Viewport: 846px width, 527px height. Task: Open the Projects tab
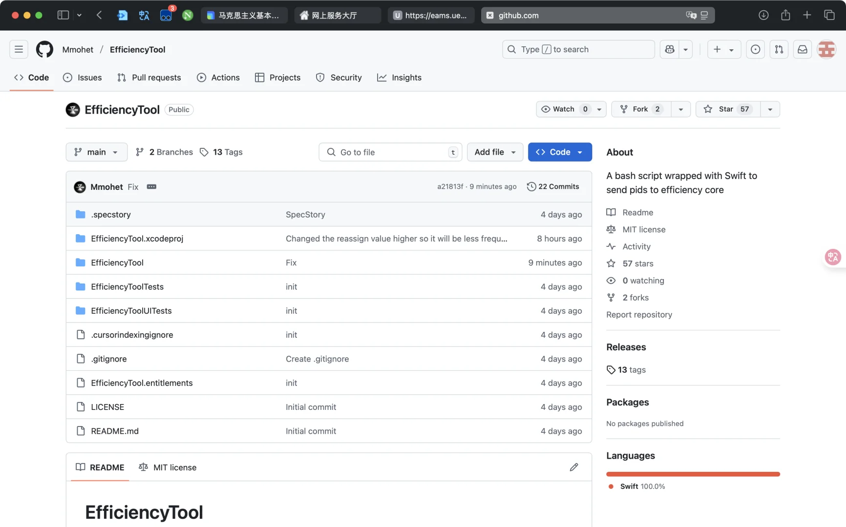pyautogui.click(x=278, y=78)
